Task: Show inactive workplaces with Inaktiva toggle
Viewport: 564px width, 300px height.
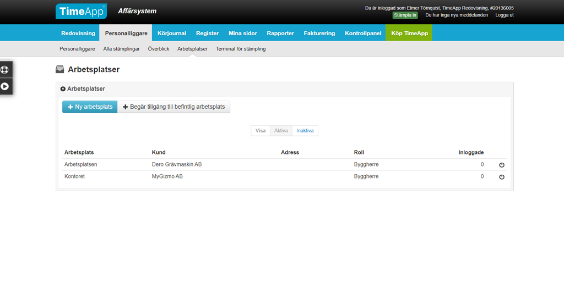Action: point(305,131)
